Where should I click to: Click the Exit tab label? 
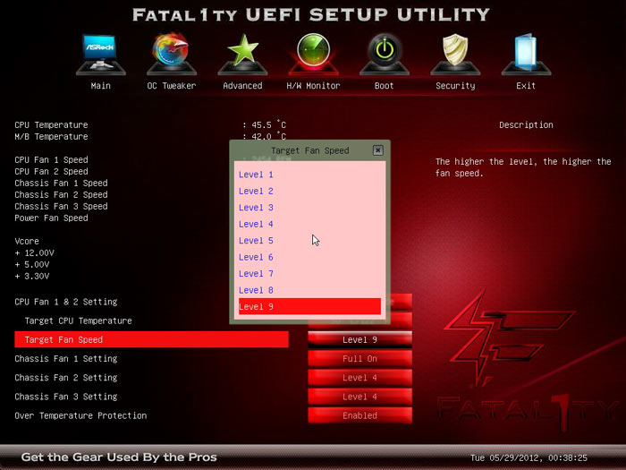526,86
